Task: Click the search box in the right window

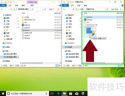Action: click(x=116, y=9)
